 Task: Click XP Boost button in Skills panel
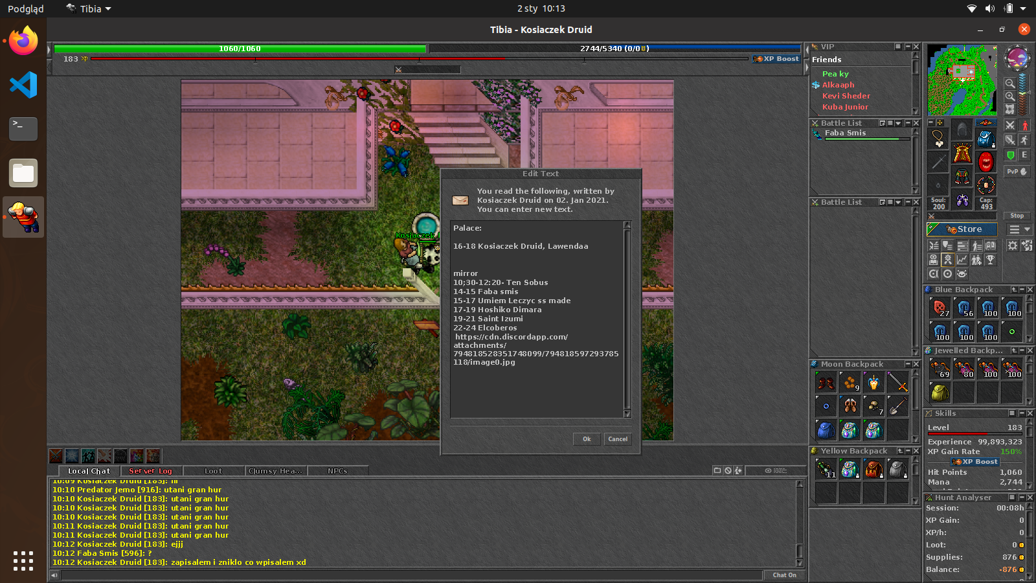pos(974,462)
